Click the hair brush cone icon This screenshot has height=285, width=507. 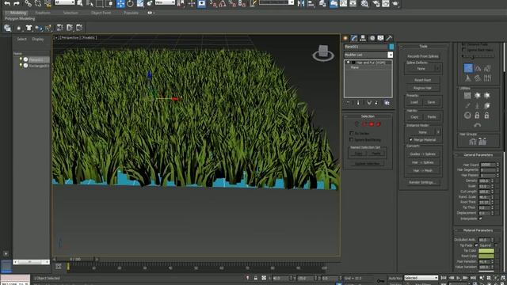[x=468, y=78]
